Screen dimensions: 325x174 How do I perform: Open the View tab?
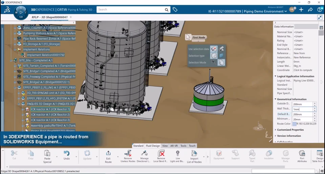point(165,146)
